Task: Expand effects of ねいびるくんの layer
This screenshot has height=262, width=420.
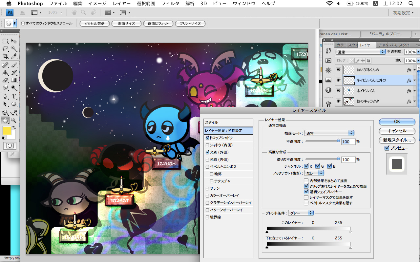Action: coord(415,70)
